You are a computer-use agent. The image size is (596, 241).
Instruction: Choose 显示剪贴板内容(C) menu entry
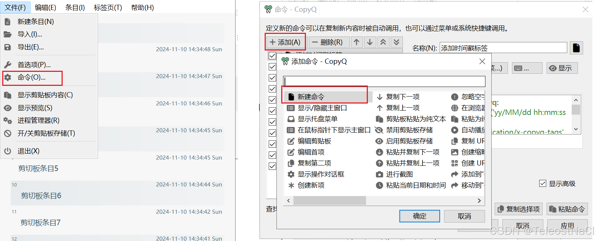(49, 95)
